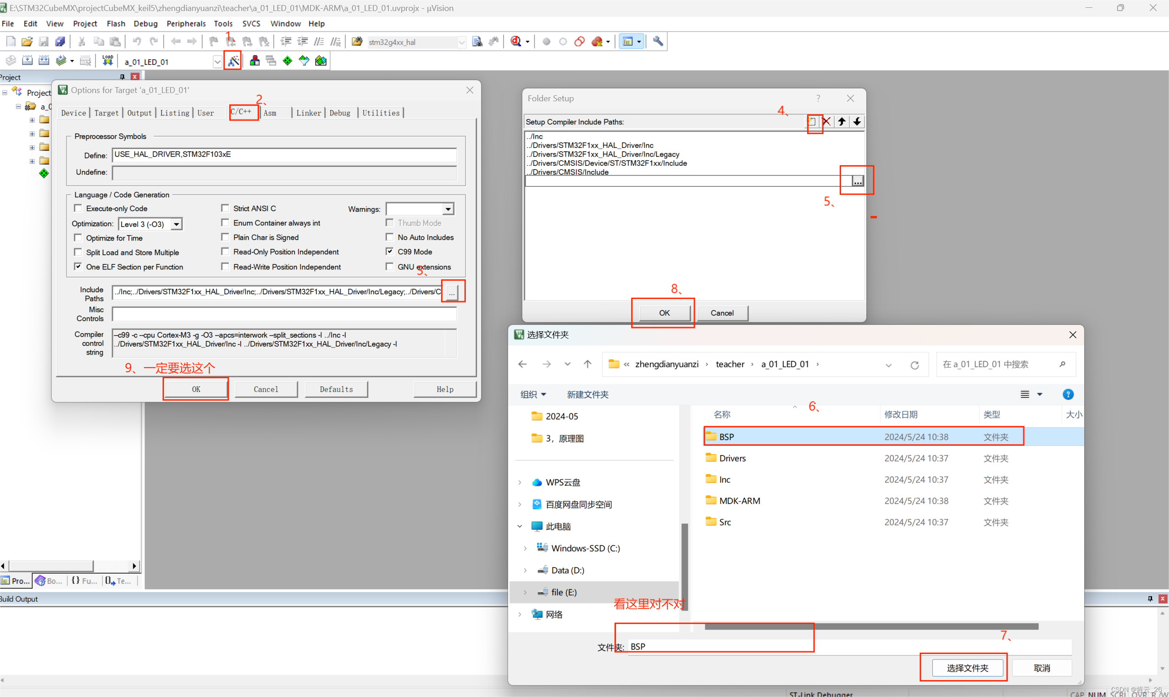The image size is (1169, 697).
Task: Click New path icon in Folder Setup
Action: pos(812,121)
